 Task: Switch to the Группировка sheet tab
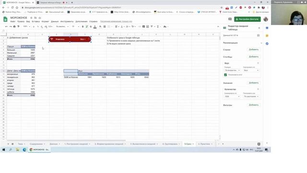tap(171, 144)
